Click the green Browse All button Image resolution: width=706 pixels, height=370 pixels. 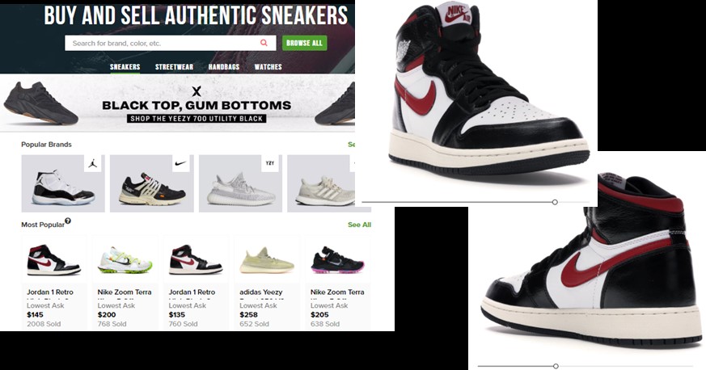click(x=304, y=43)
